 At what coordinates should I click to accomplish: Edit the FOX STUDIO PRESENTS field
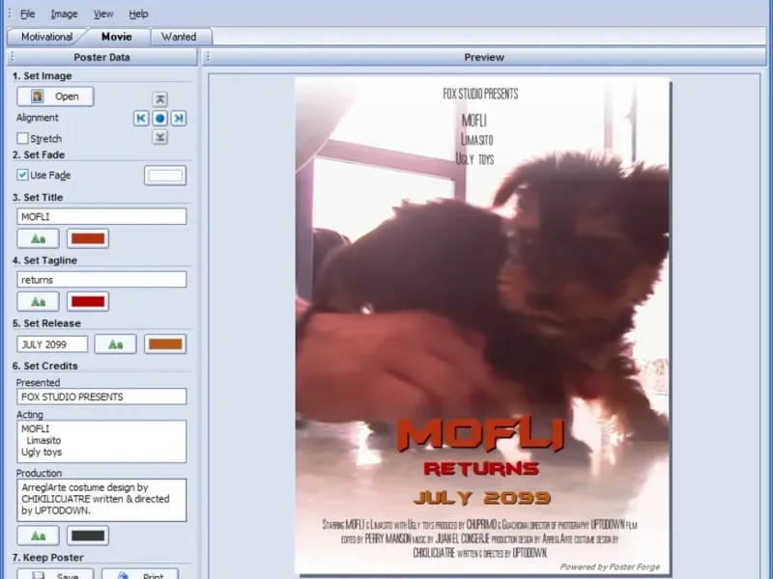click(x=101, y=397)
